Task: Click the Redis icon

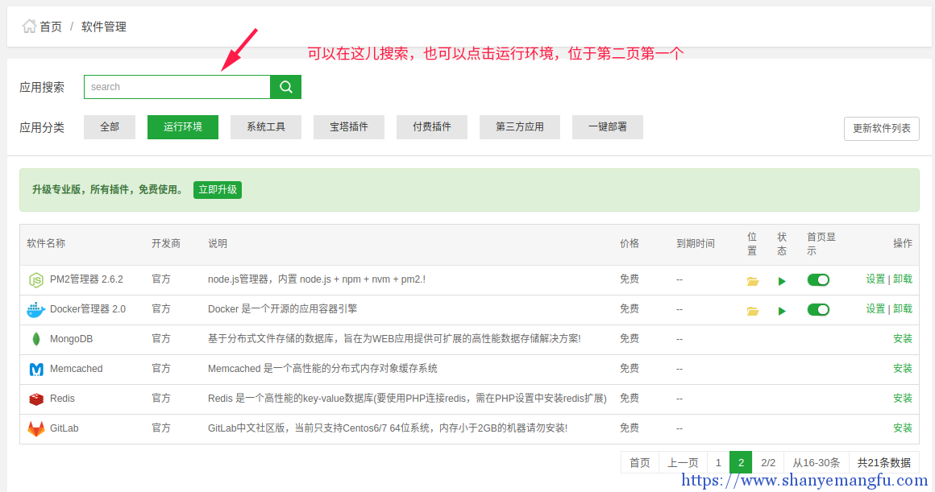Action: coord(35,398)
